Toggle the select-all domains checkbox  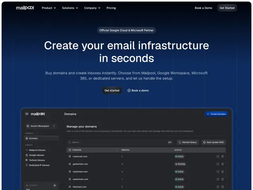point(70,150)
